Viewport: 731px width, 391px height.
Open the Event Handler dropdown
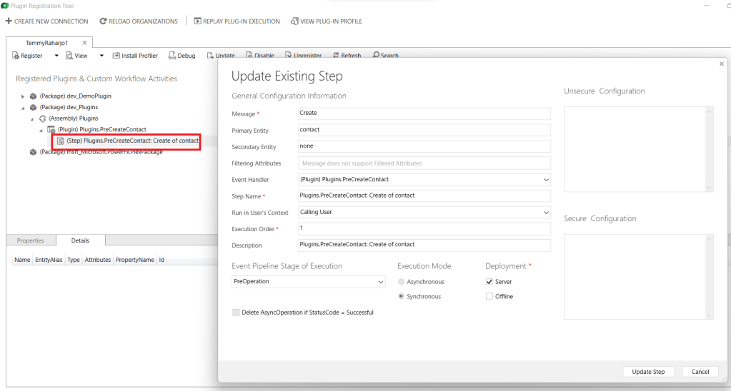(x=546, y=180)
